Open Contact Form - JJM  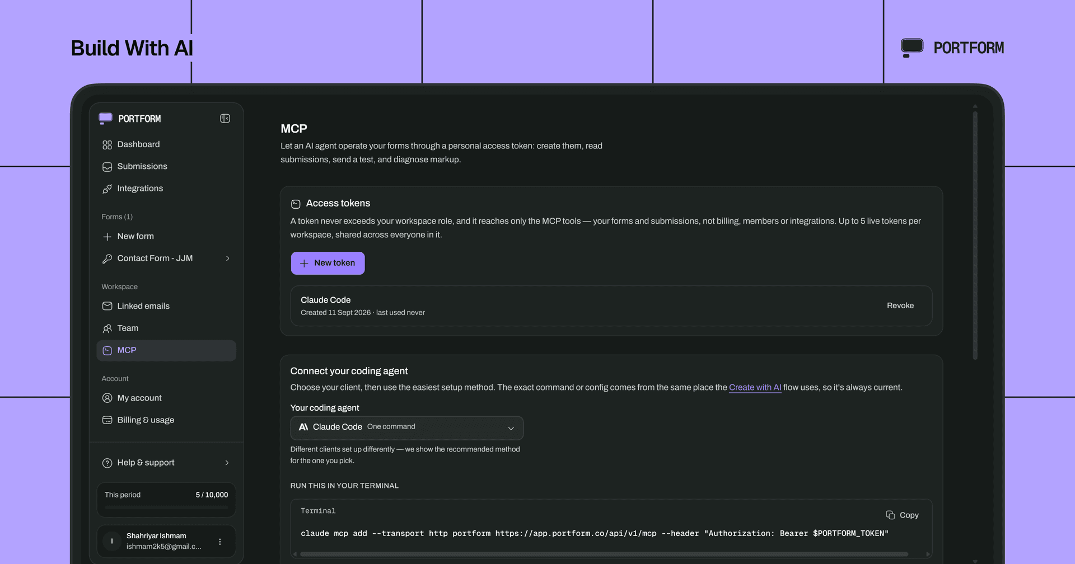(166, 258)
